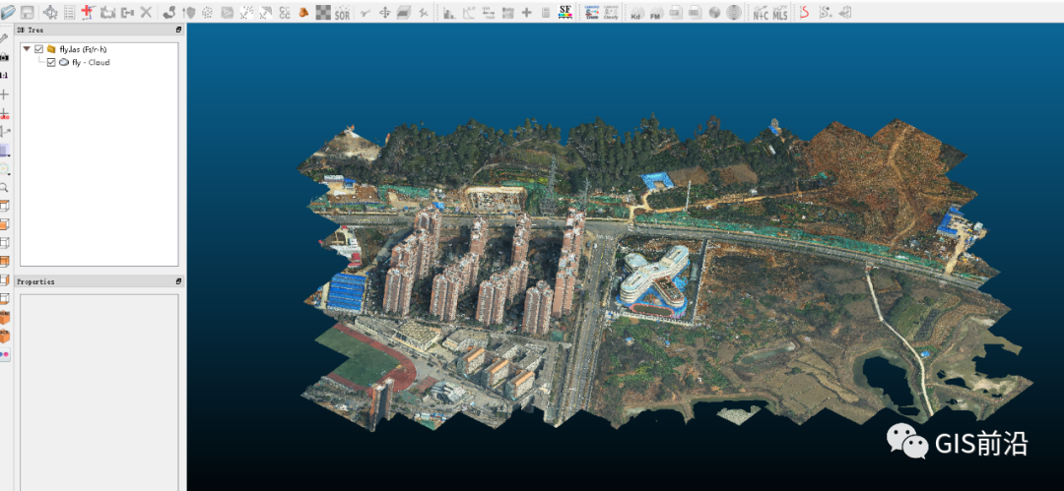
Task: Click the checkerboard pattern toolbar icon
Action: point(323,12)
